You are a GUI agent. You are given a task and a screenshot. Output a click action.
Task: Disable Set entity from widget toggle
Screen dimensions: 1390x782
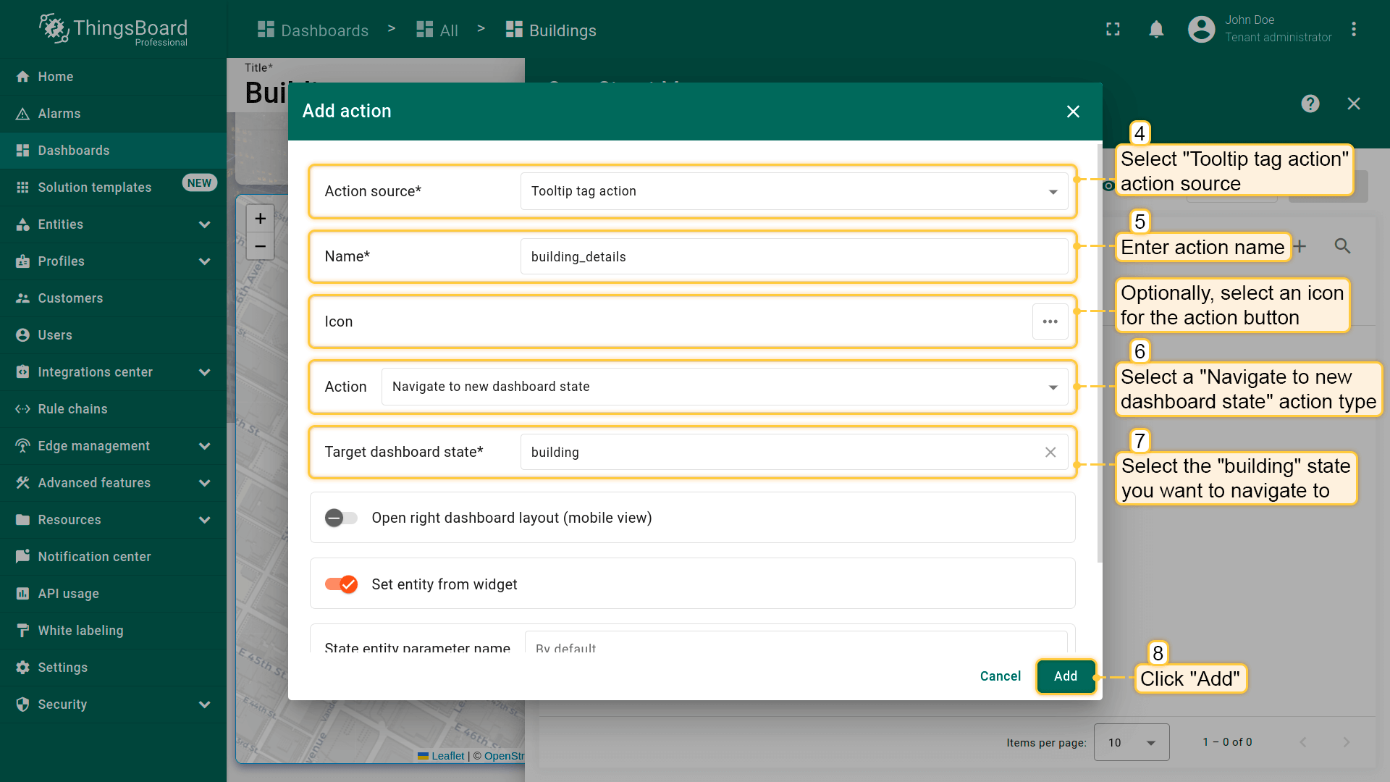[341, 584]
